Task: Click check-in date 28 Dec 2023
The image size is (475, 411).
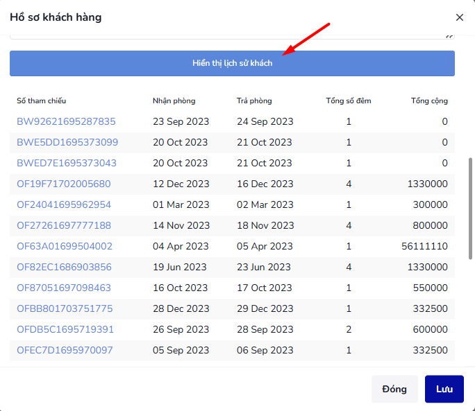Action: pos(181,309)
